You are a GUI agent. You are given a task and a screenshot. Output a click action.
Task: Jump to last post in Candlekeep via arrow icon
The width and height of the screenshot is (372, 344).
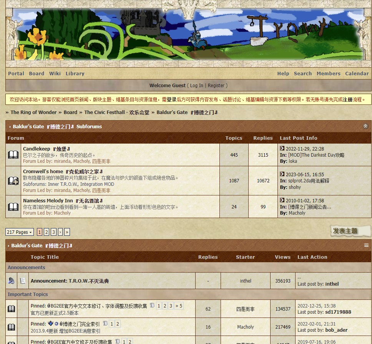[282, 149]
